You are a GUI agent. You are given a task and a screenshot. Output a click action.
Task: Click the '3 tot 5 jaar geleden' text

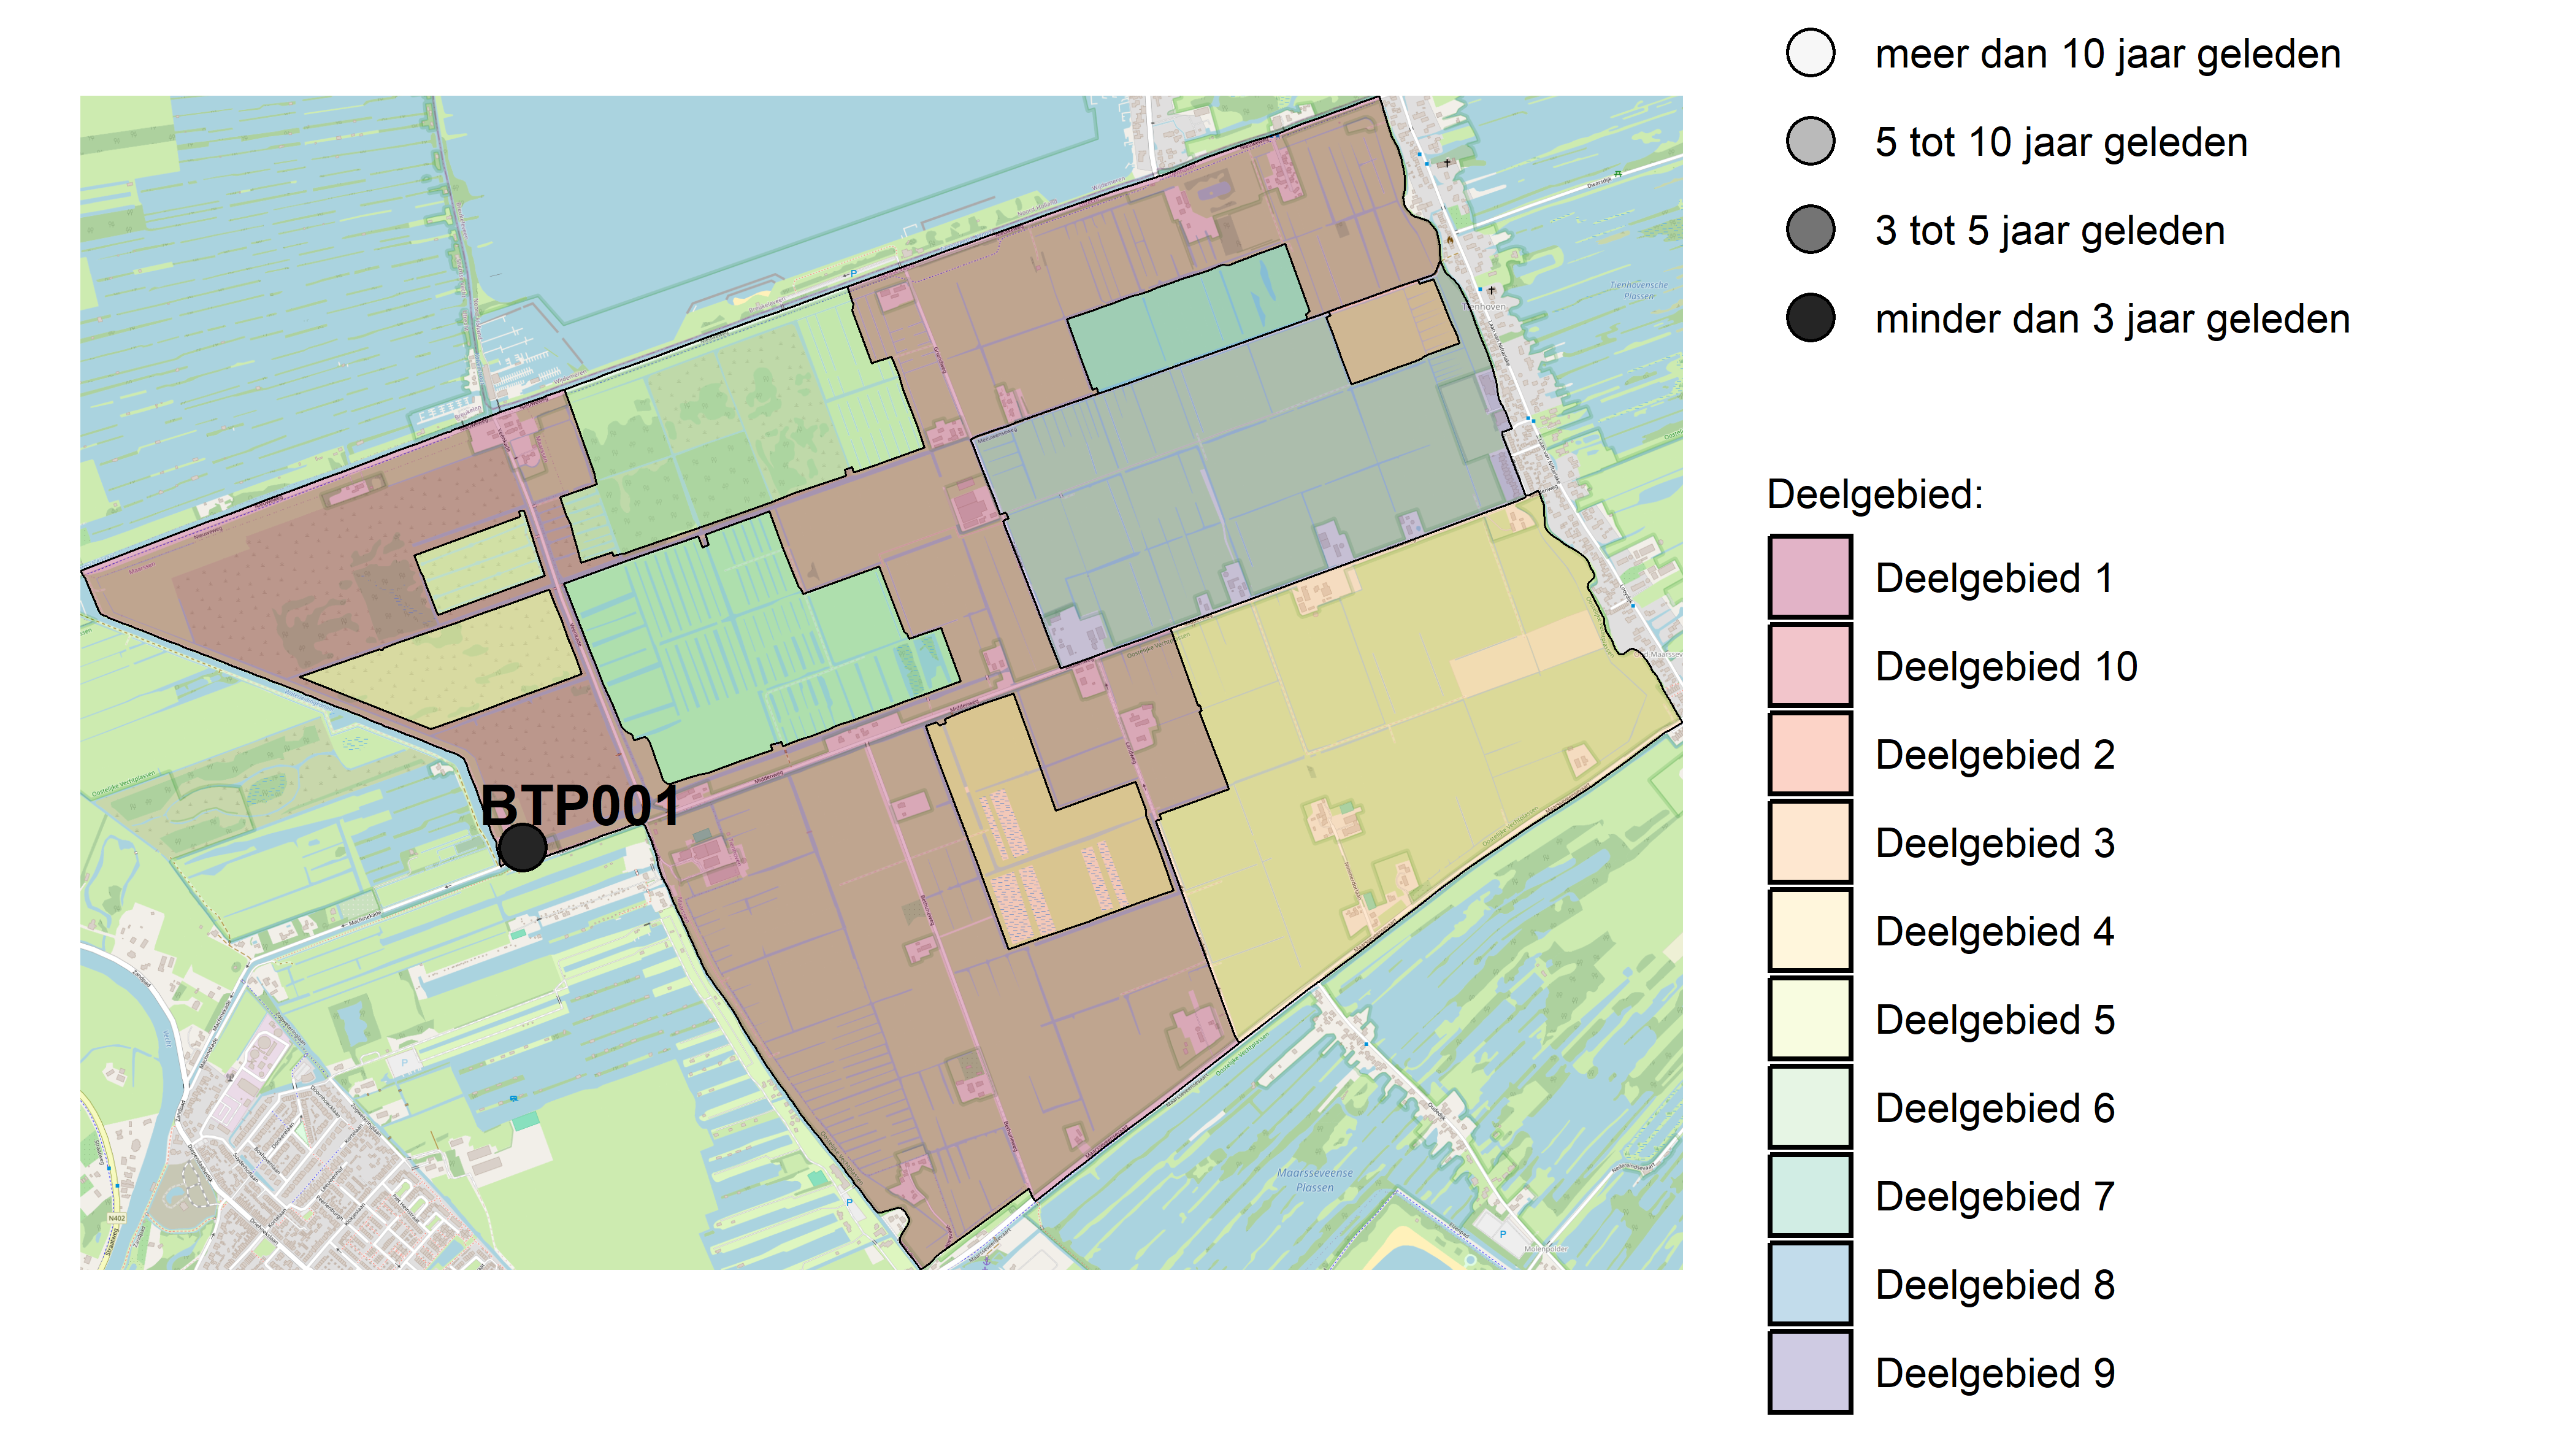(x=2050, y=231)
